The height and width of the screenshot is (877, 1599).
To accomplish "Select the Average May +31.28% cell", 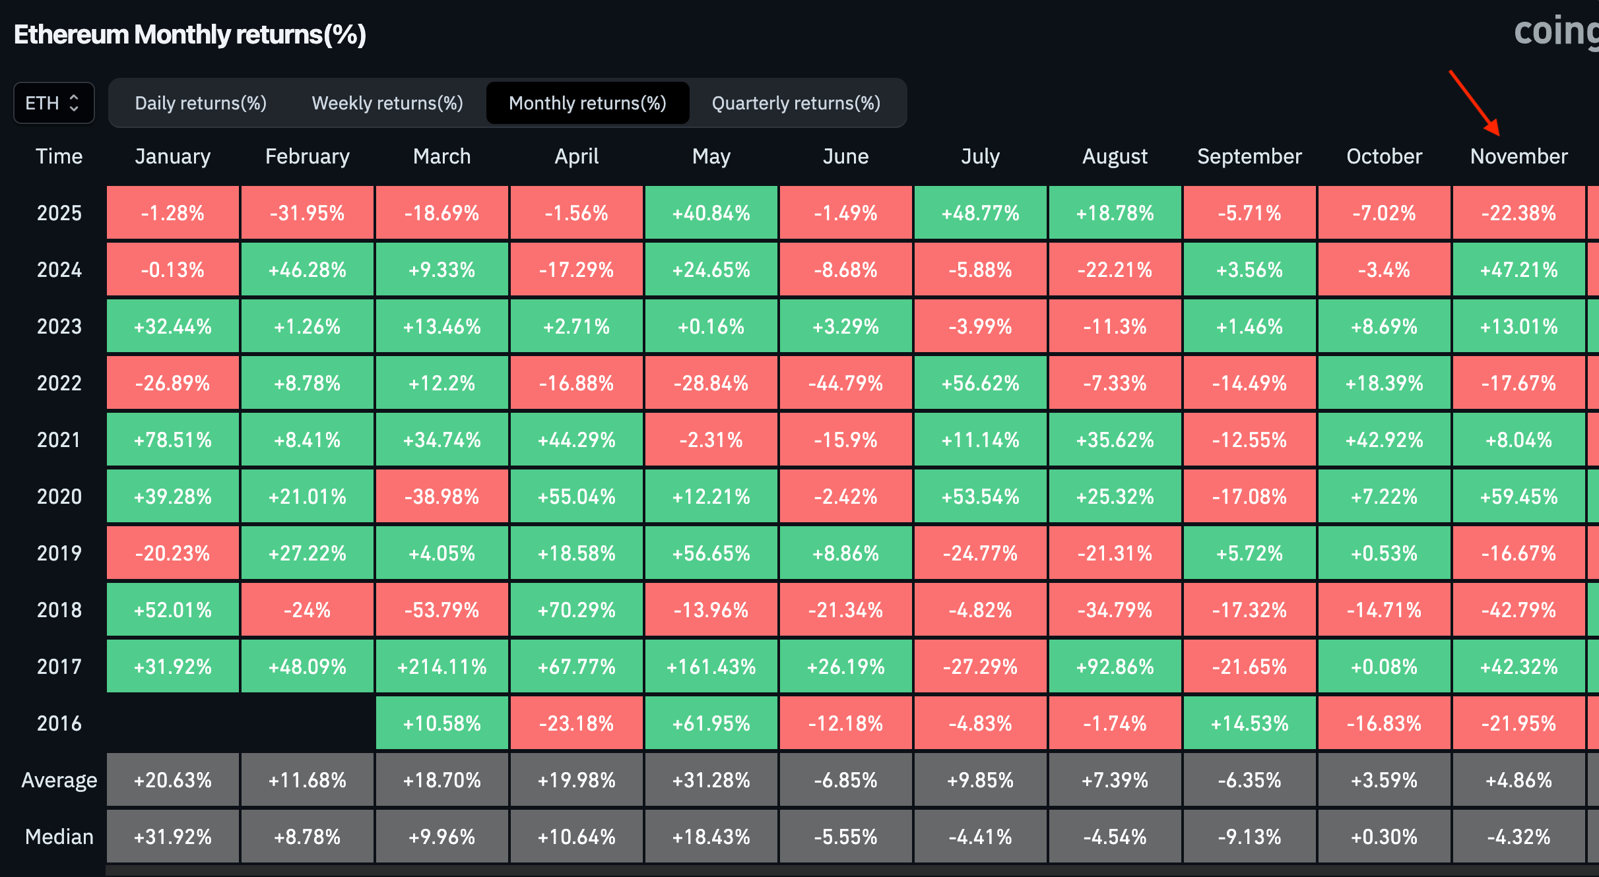I will click(711, 780).
